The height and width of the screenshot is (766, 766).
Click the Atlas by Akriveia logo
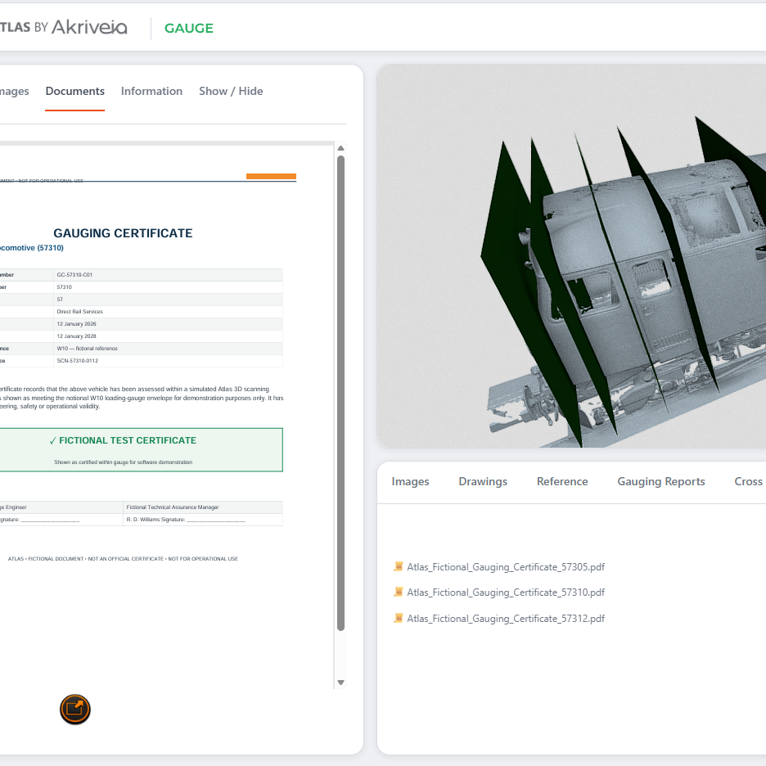64,27
